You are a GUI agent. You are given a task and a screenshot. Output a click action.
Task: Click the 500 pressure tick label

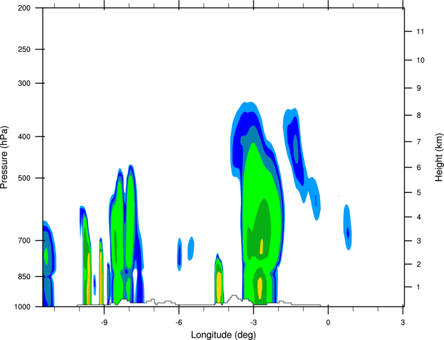point(24,178)
